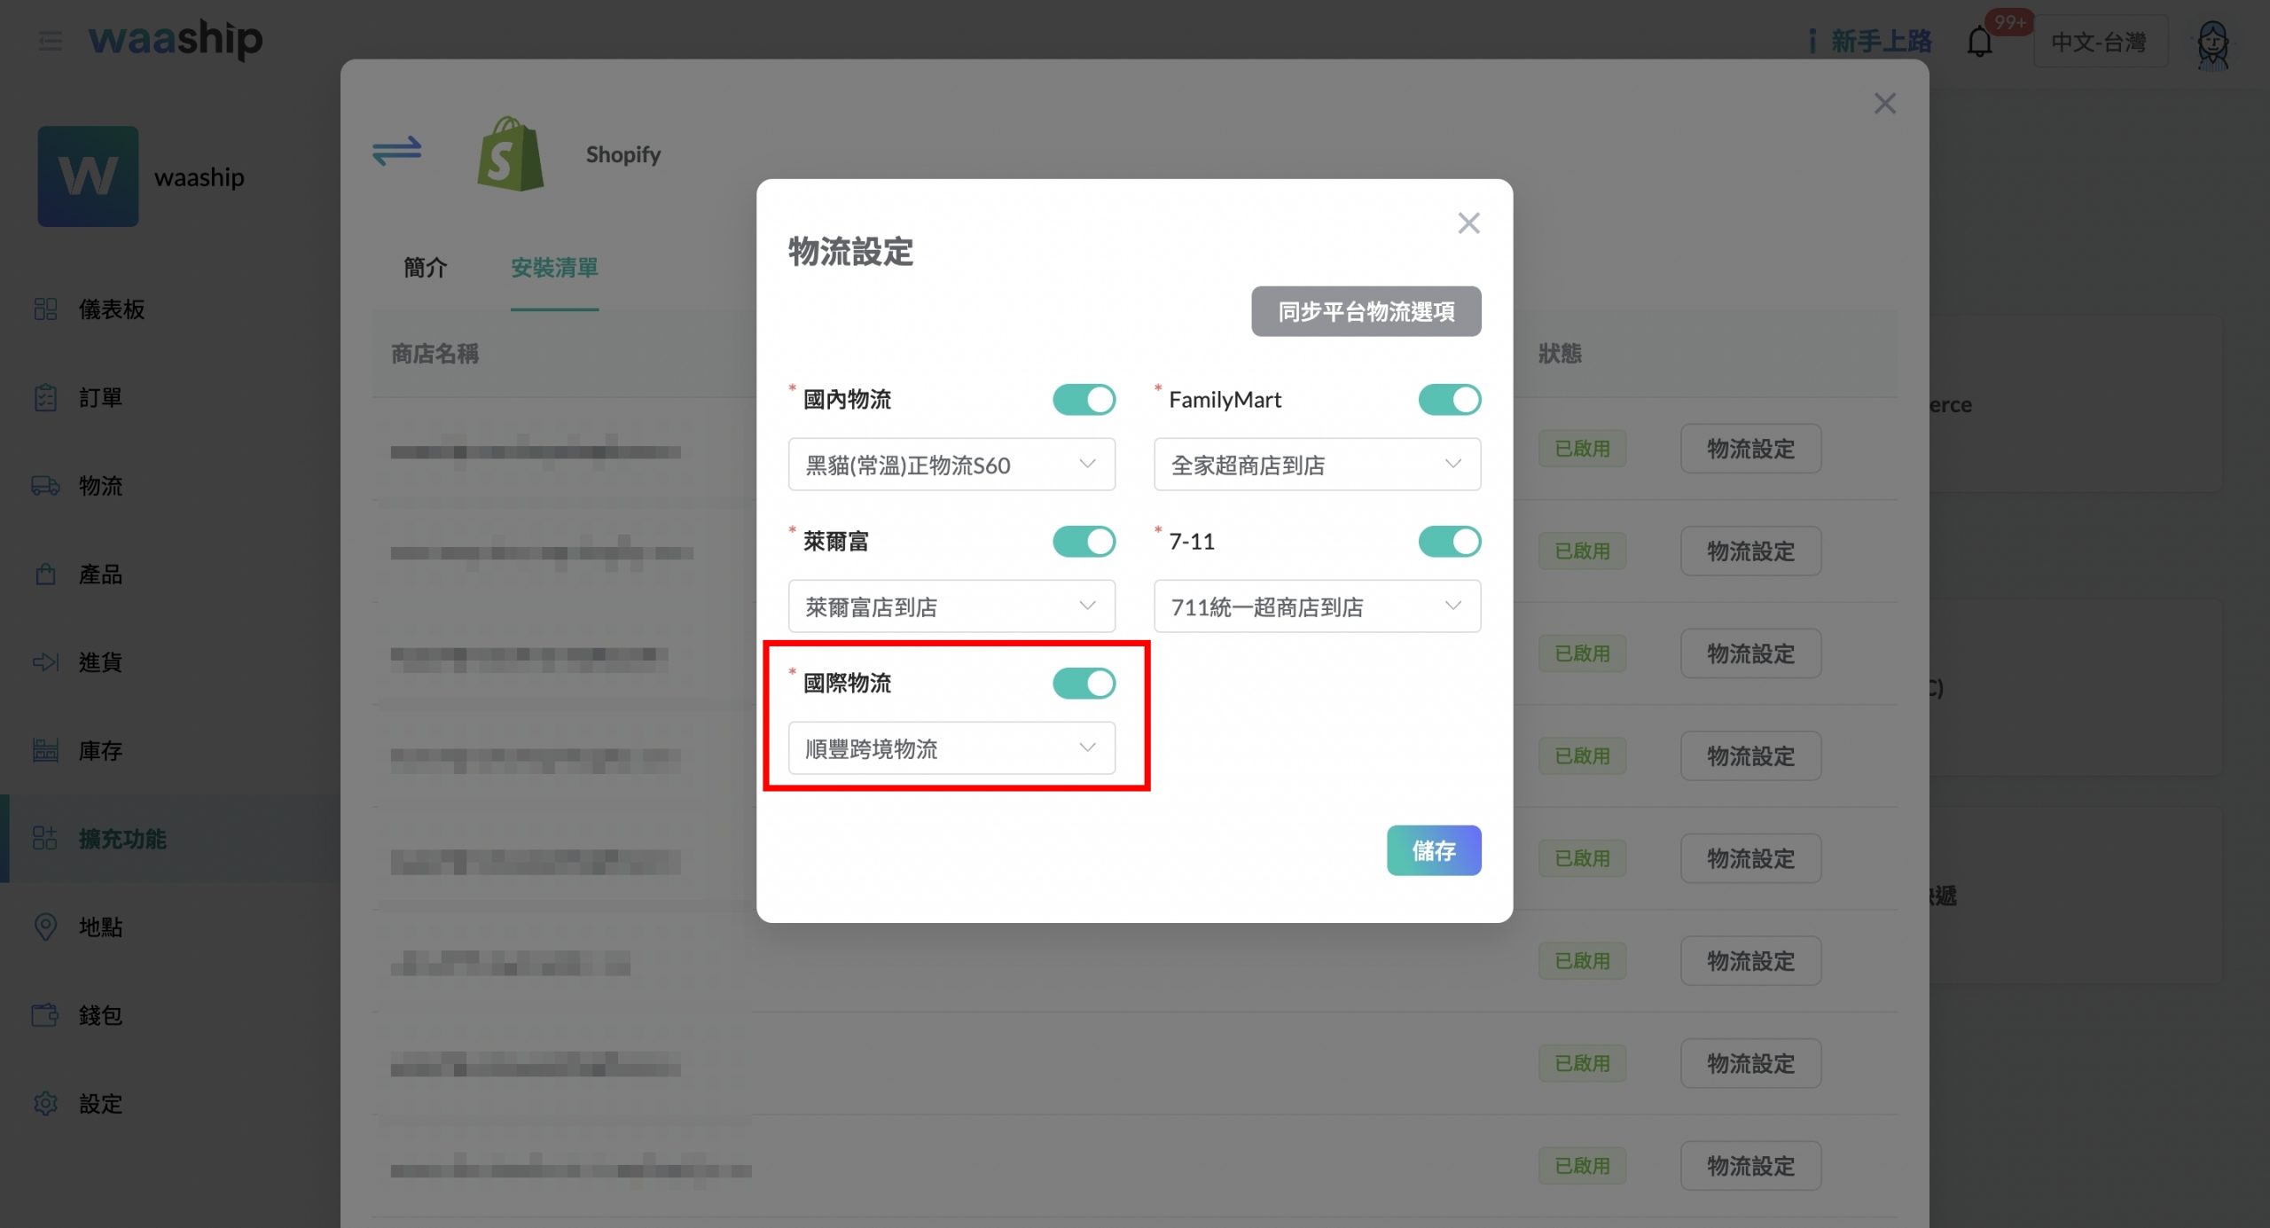Click the sidebar collapse hamburger icon
The image size is (2270, 1228).
51,41
